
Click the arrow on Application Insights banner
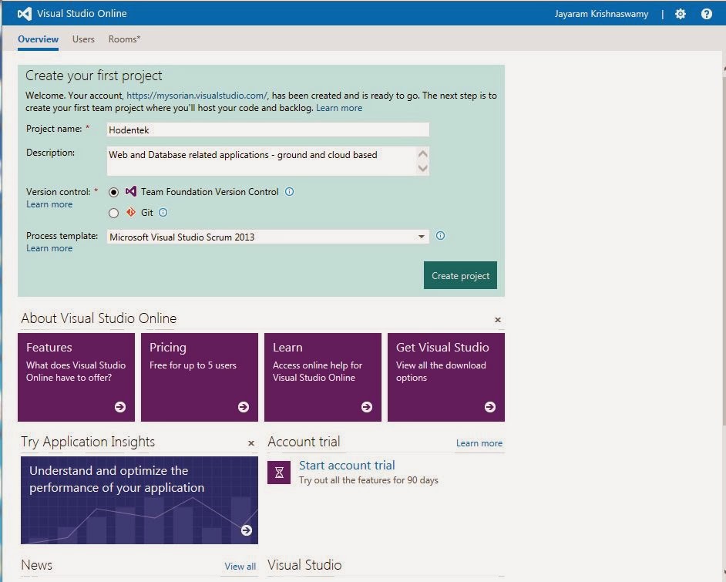247,530
